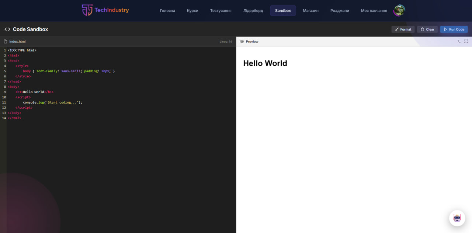472x233 pixels.
Task: Format the code using Format button
Action: 403,29
